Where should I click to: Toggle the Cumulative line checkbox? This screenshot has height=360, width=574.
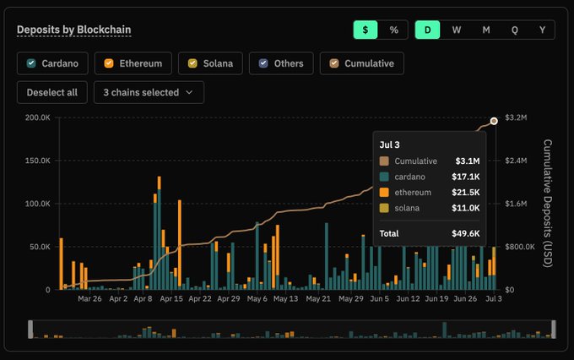[x=334, y=63]
